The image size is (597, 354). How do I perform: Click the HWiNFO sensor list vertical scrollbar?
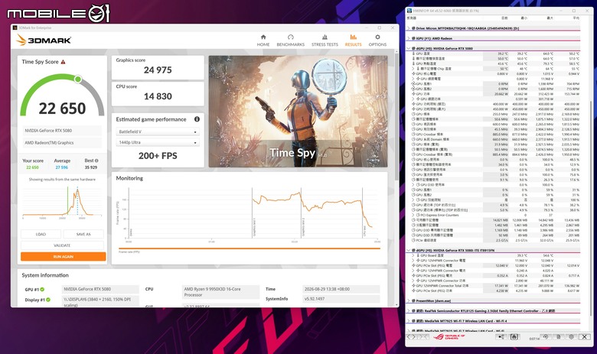(592, 207)
